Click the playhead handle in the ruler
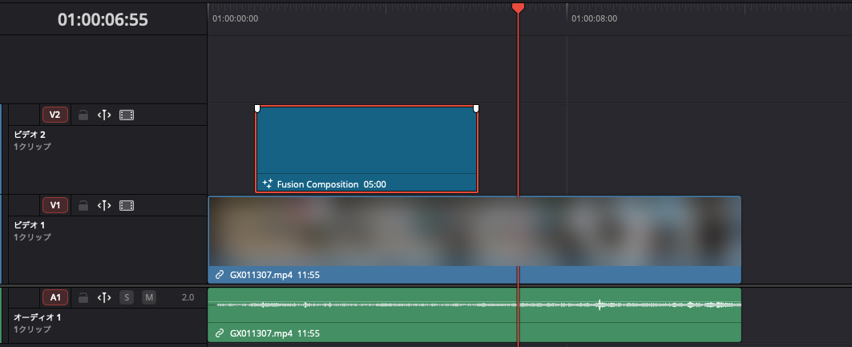Viewport: 852px width, 347px height. click(x=519, y=7)
